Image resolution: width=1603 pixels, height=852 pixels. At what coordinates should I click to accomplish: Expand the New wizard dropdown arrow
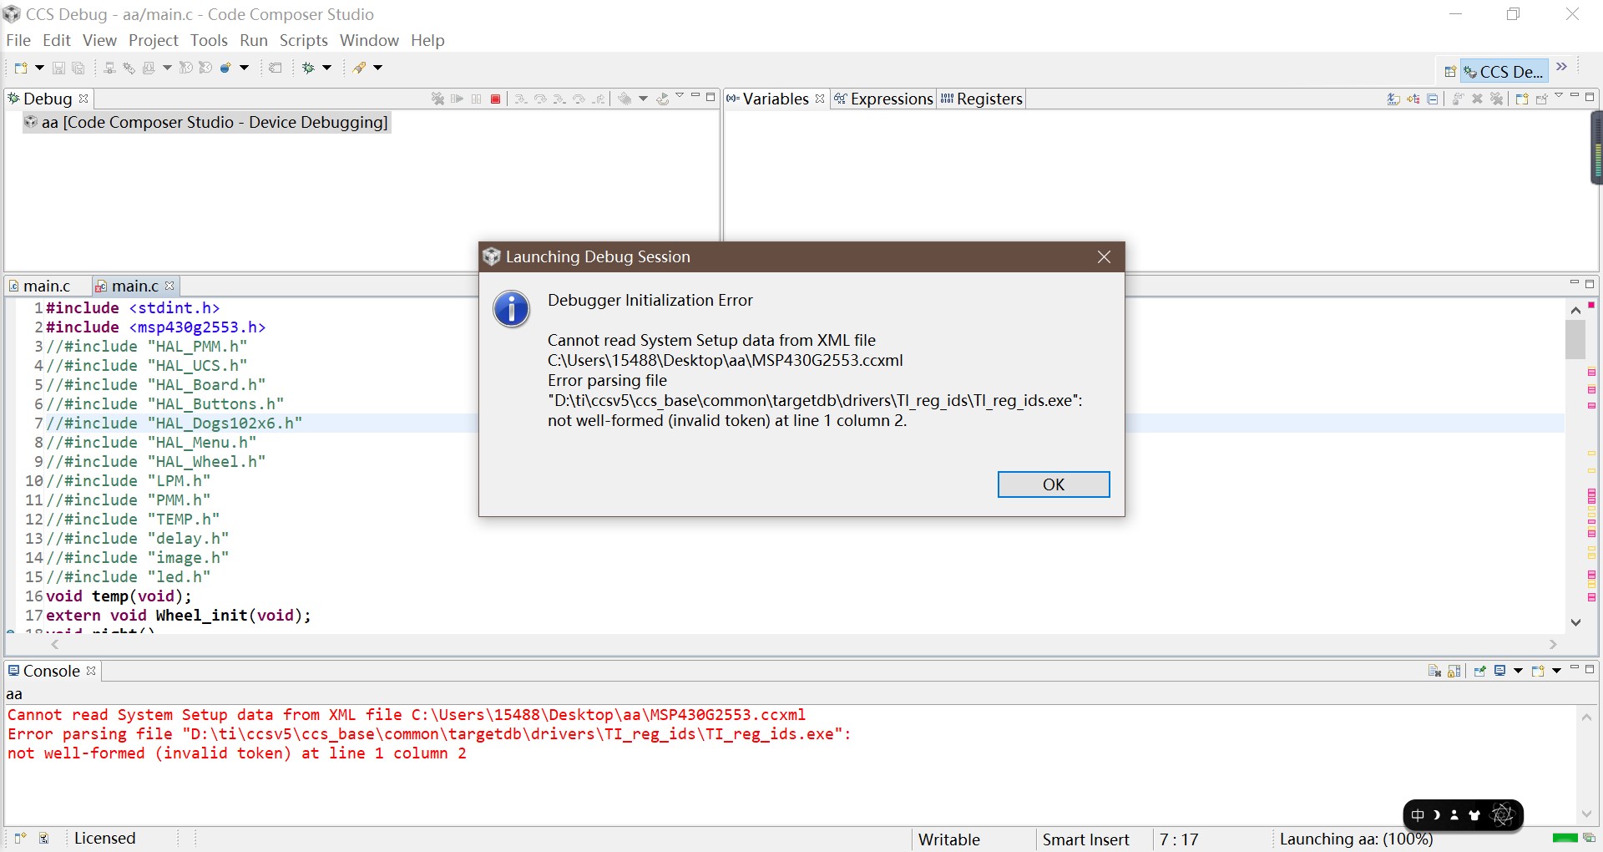point(39,68)
